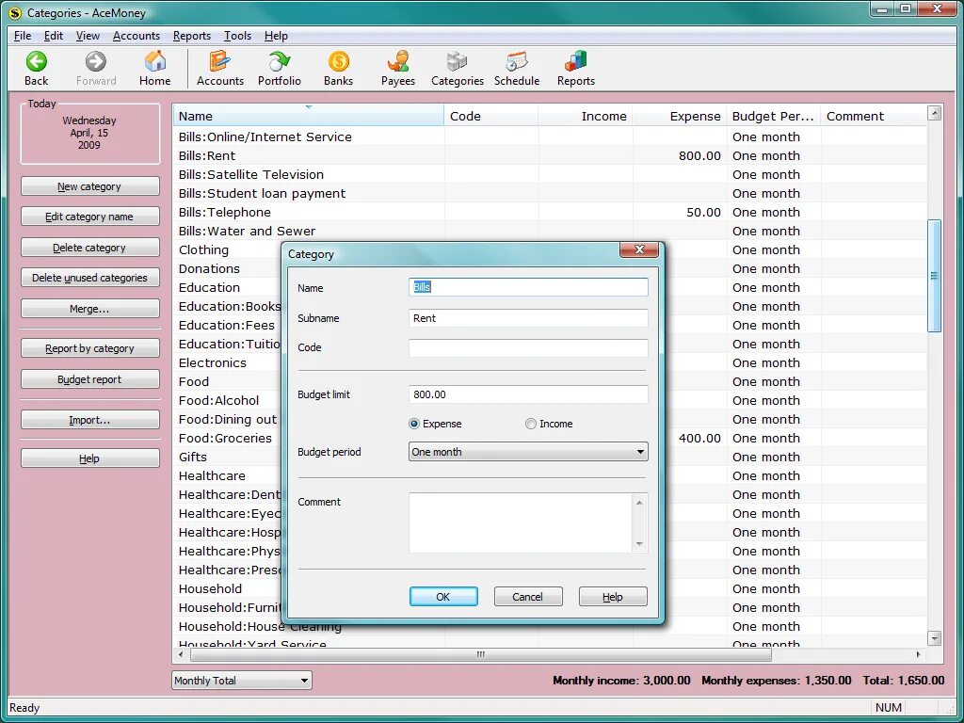This screenshot has width=964, height=723.
Task: Click the New category button
Action: (x=89, y=186)
